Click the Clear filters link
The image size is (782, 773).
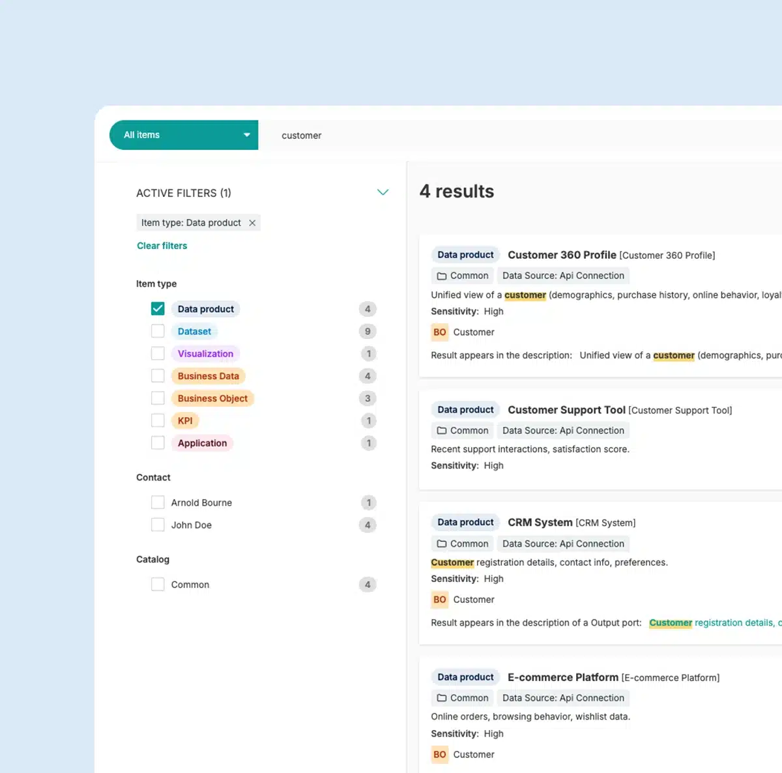point(162,246)
